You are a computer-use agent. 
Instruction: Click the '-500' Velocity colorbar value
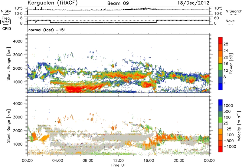point(229,141)
